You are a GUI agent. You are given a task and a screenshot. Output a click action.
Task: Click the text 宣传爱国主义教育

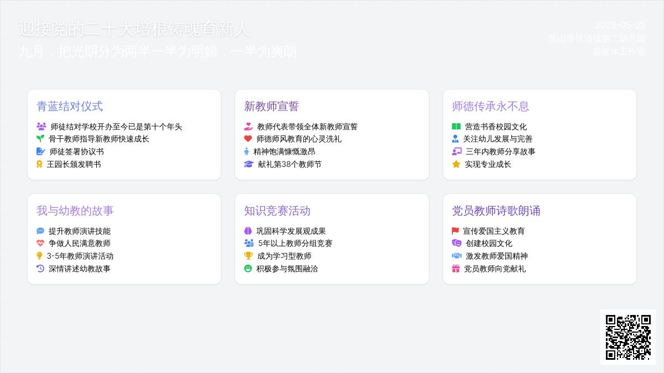pyautogui.click(x=494, y=231)
